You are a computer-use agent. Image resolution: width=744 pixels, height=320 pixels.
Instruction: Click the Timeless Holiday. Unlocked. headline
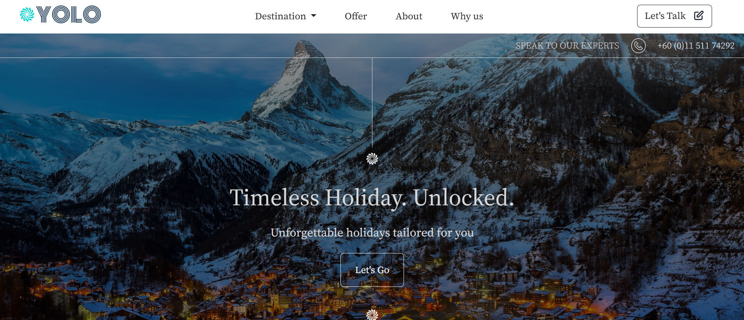click(372, 197)
